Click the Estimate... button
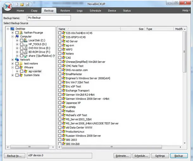This screenshot has width=193, height=161. [x=122, y=156]
